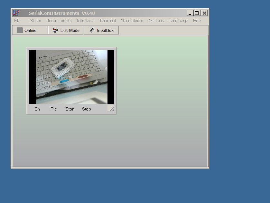Click the Edit Mode palette icon

click(55, 30)
